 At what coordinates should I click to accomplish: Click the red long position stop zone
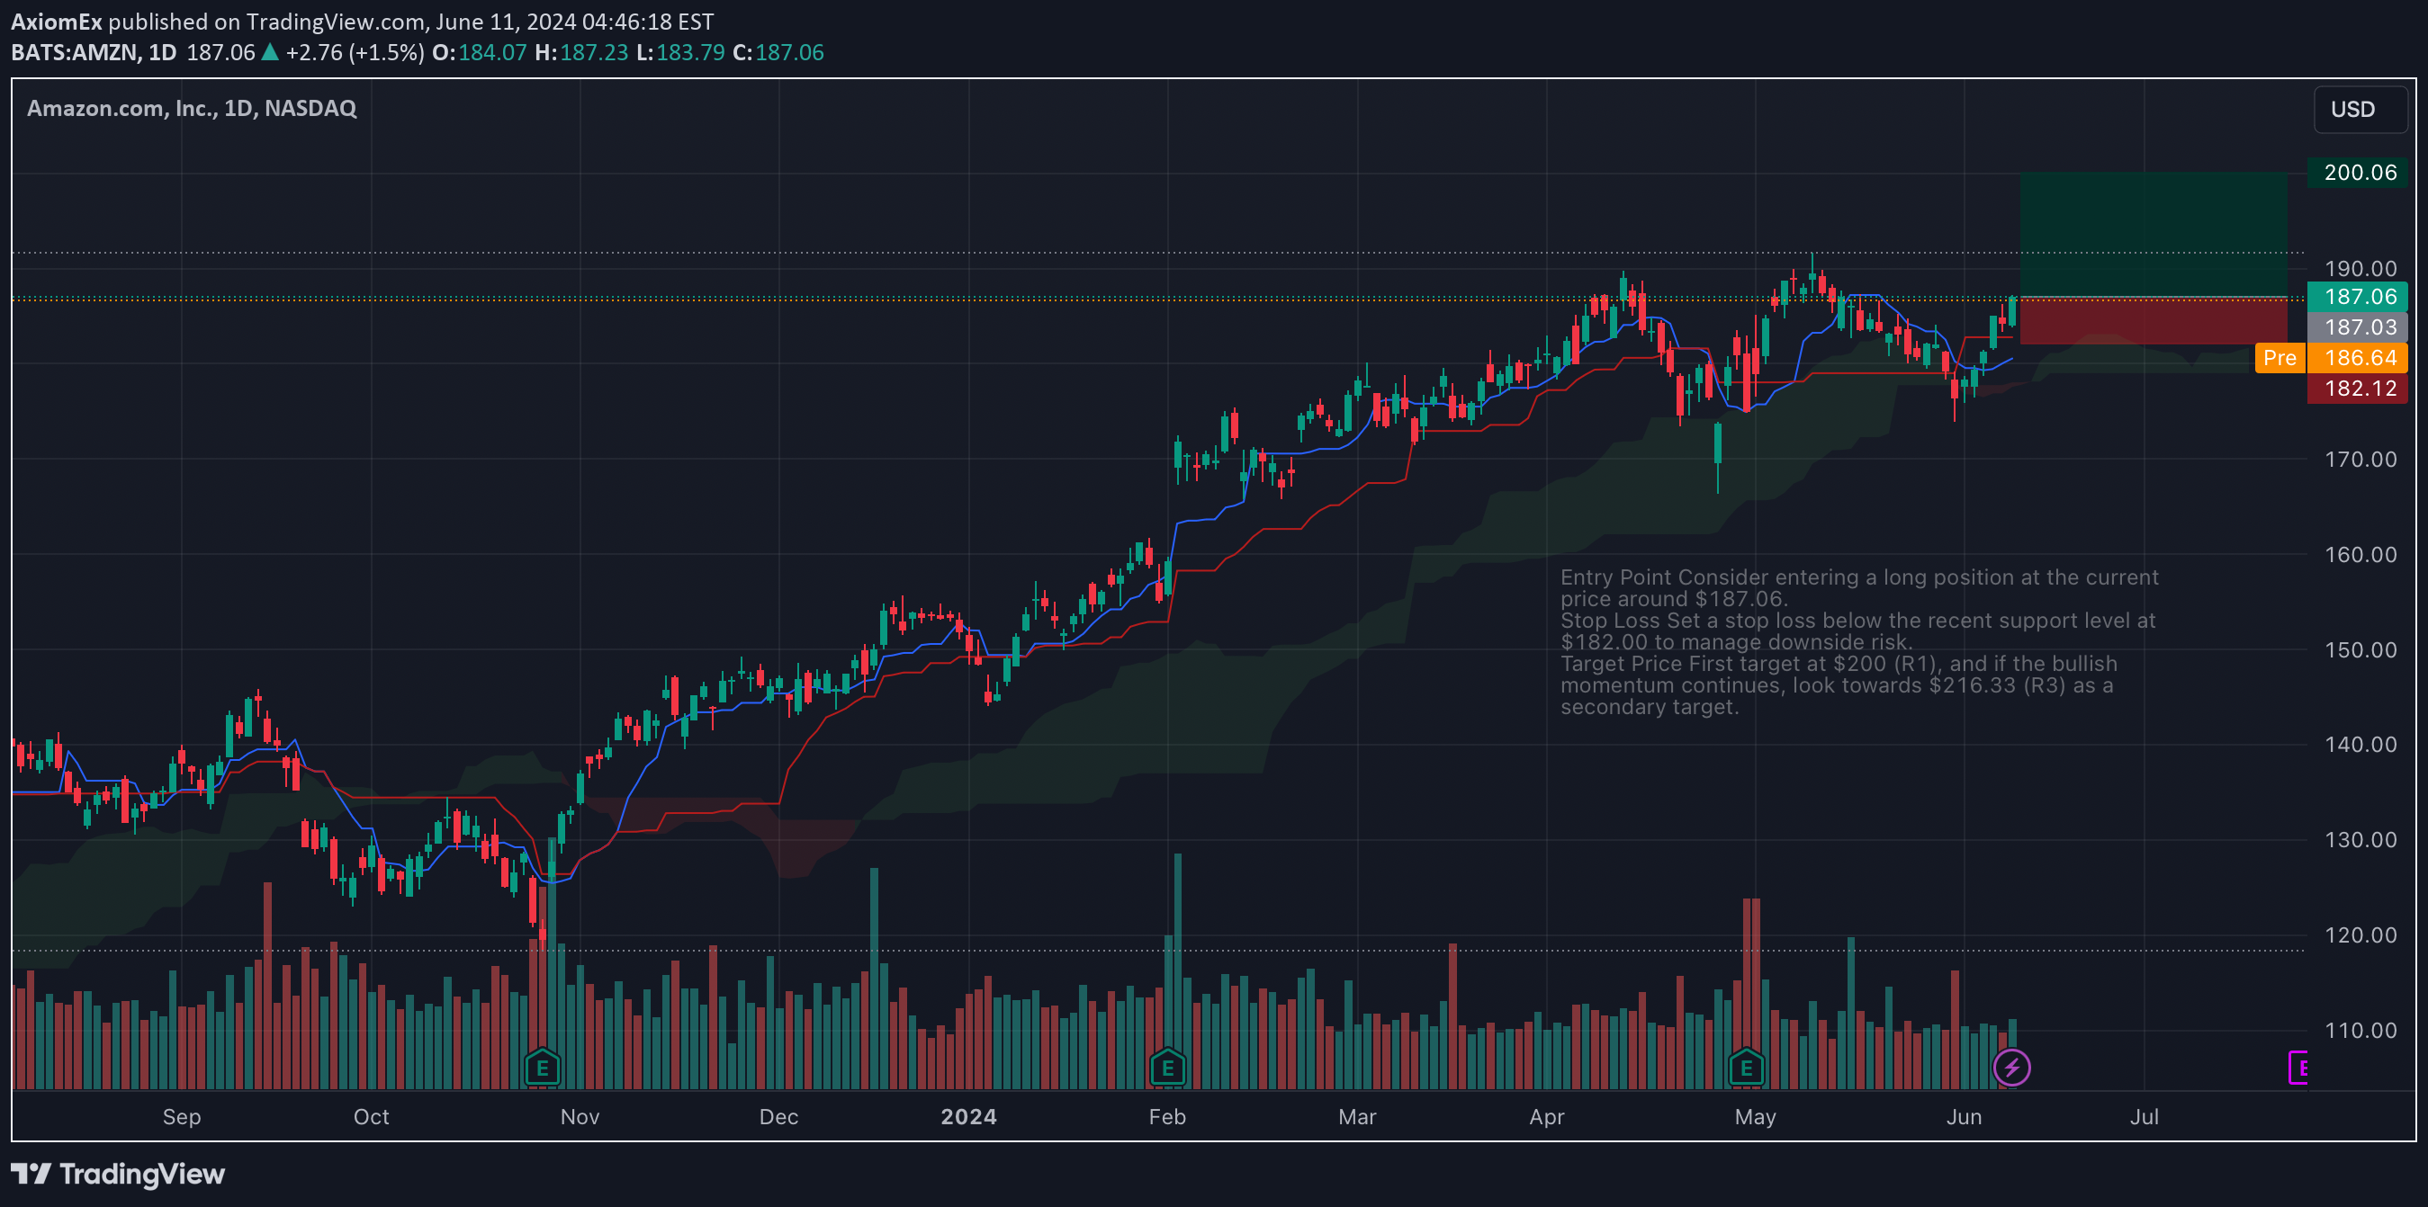click(2154, 321)
